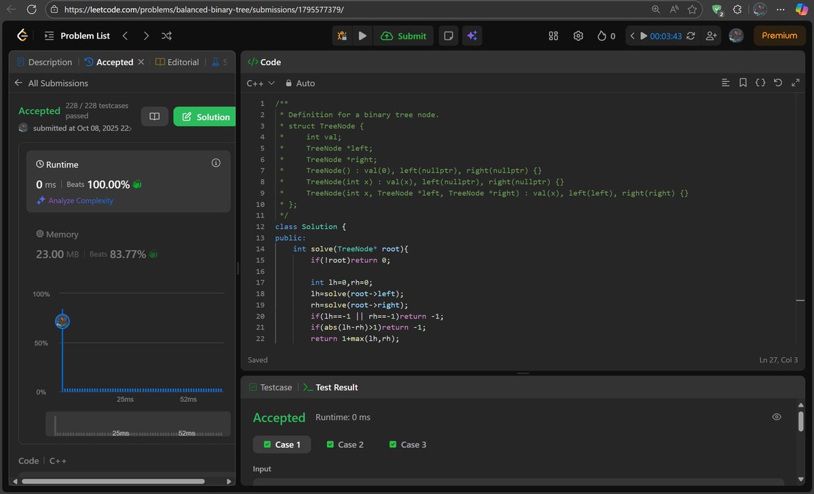The image size is (814, 494).
Task: Expand the editor to fullscreen
Action: (795, 83)
